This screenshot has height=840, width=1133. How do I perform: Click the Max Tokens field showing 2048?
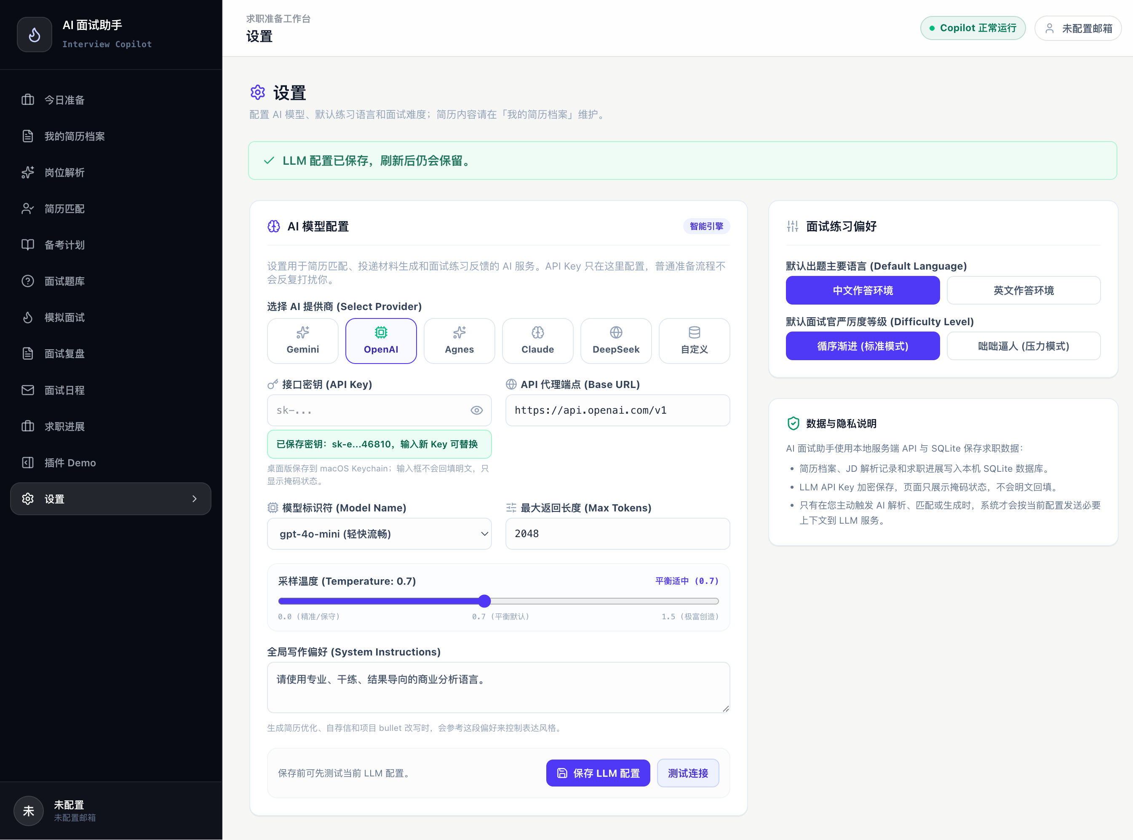[617, 533]
